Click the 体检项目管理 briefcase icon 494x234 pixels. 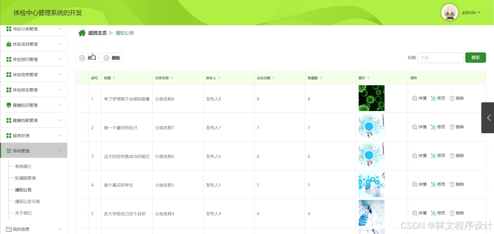(9, 44)
